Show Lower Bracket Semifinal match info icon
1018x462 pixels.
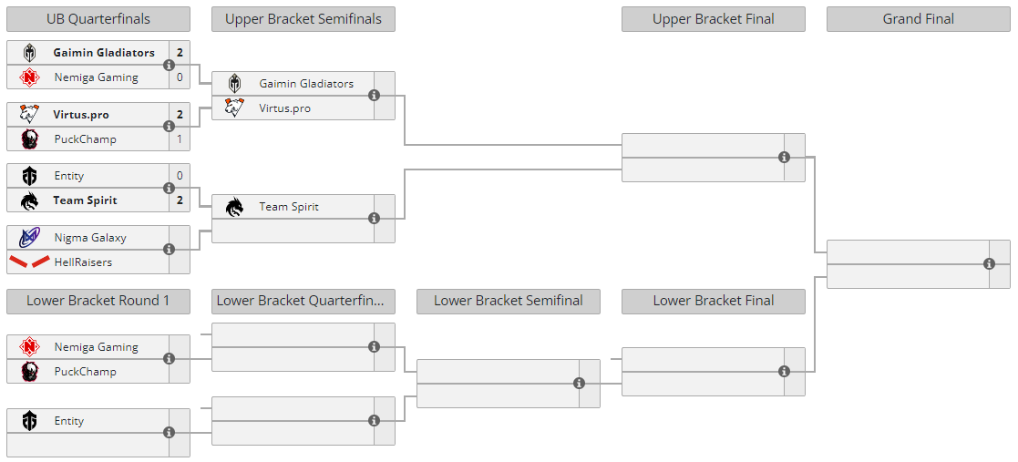coord(579,384)
